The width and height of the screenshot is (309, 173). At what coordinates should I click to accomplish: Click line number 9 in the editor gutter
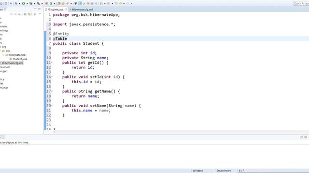click(x=50, y=53)
